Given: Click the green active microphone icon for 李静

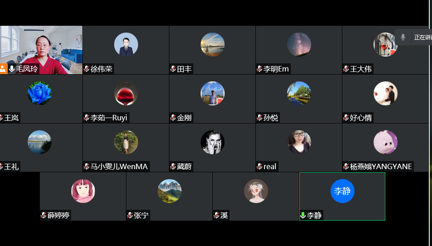Looking at the screenshot, I should click(303, 216).
